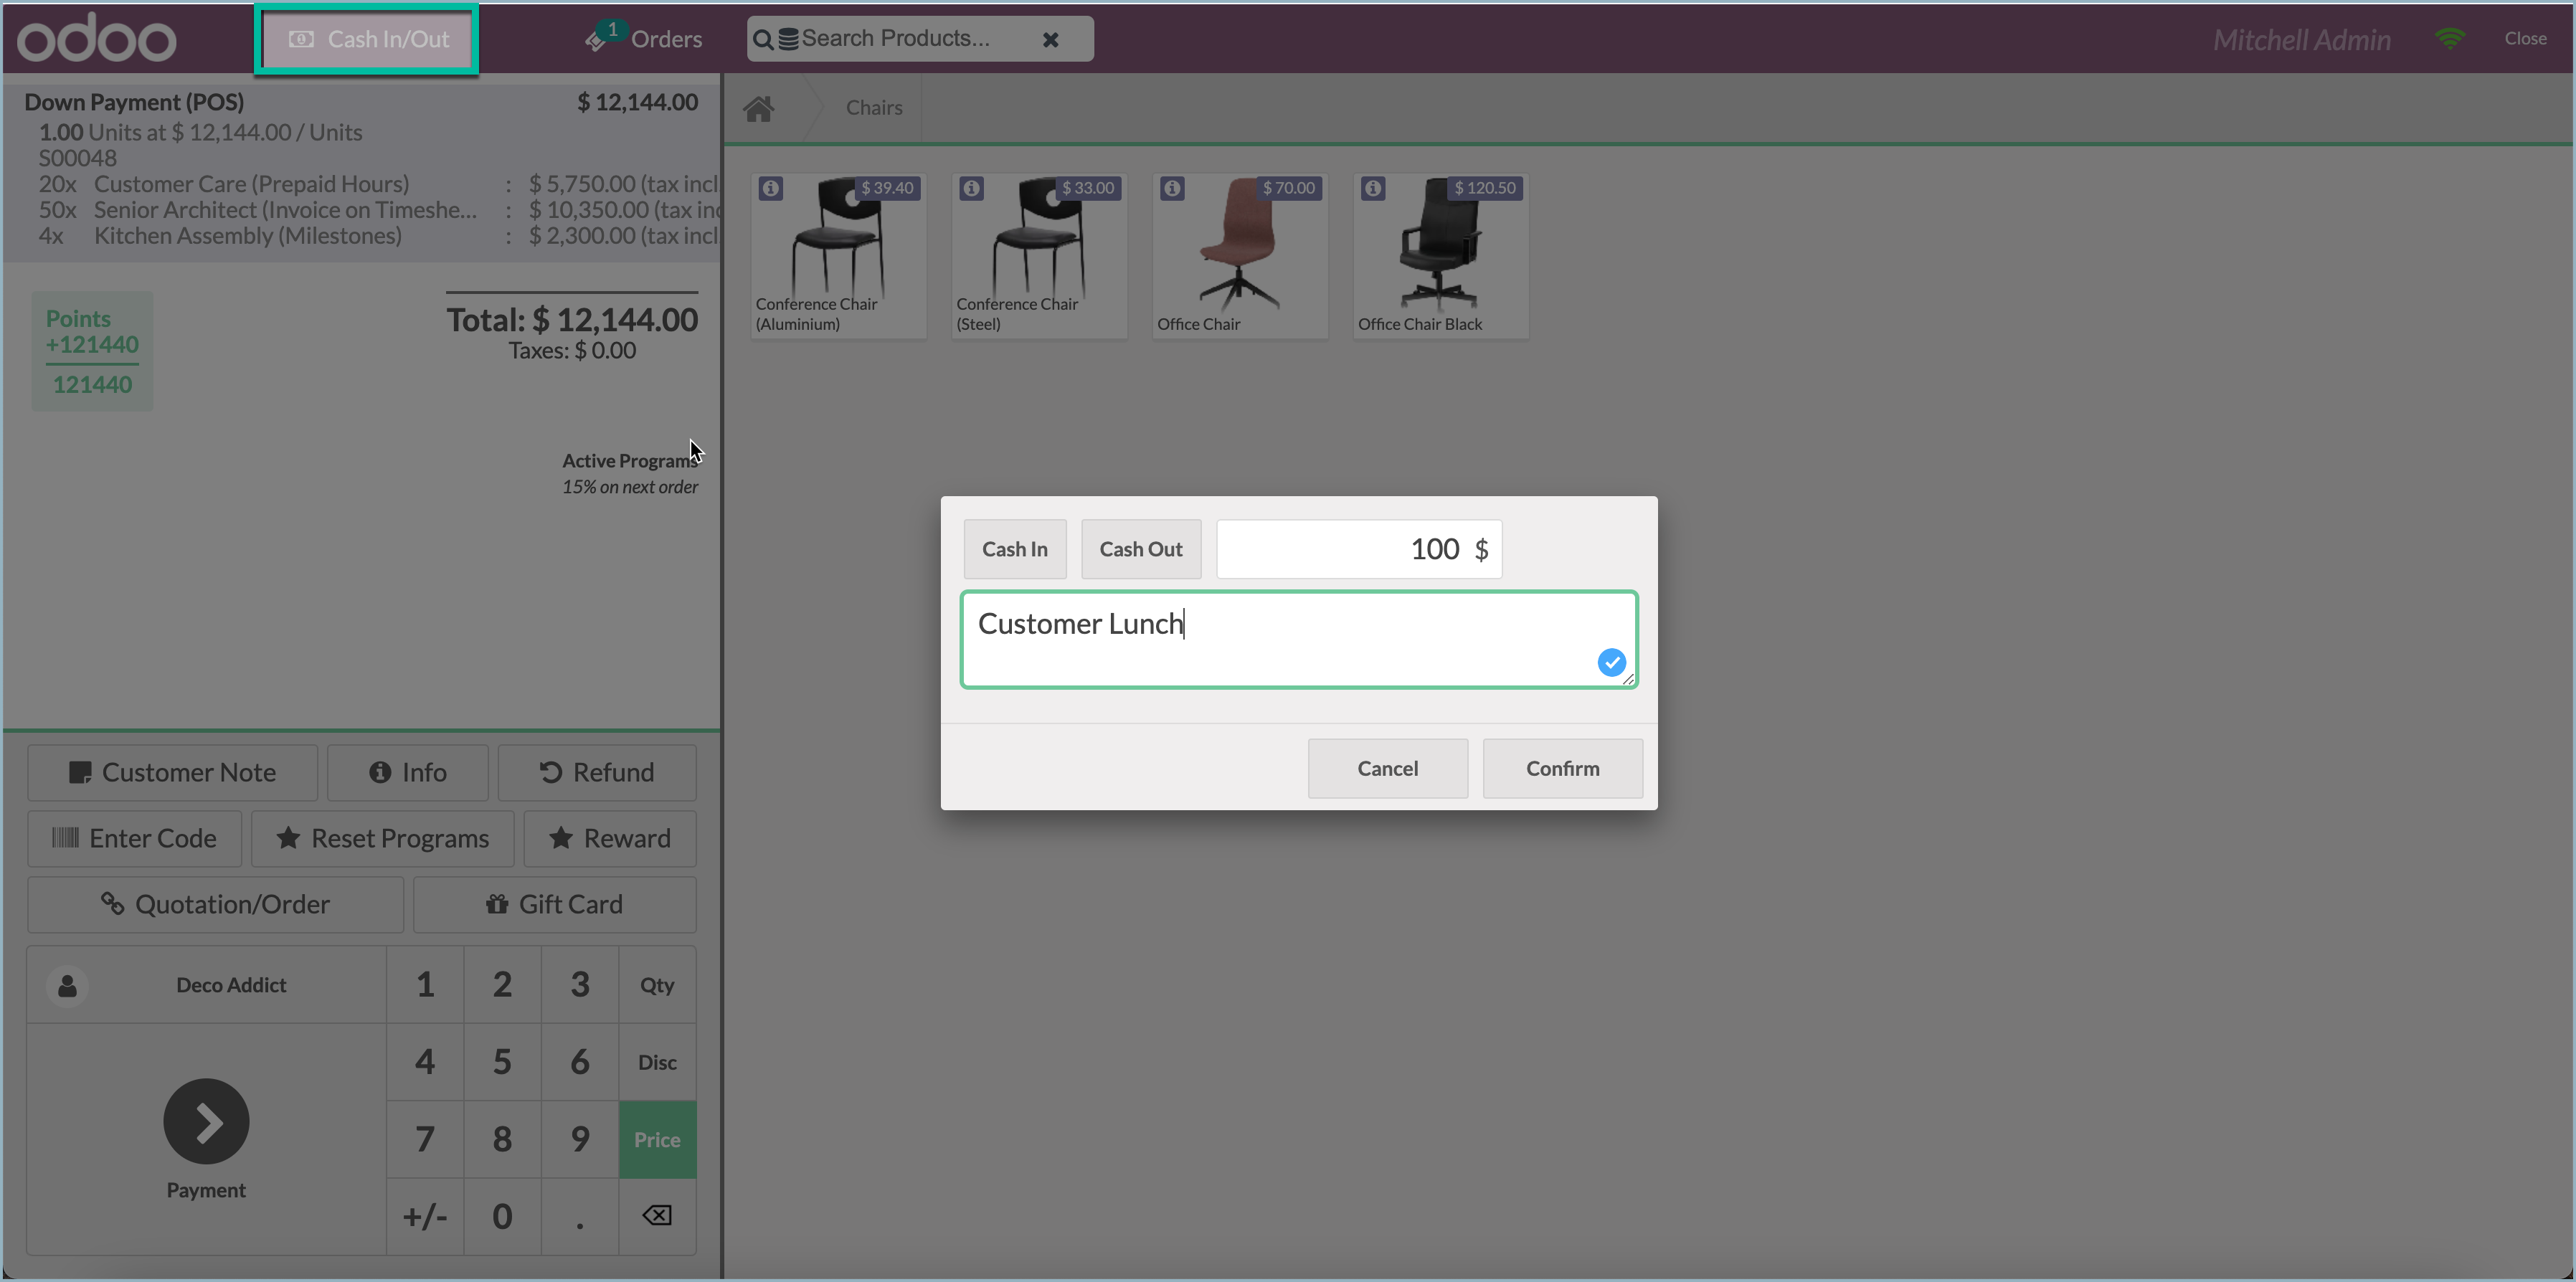Click the home breadcrumb icon

pos(759,108)
